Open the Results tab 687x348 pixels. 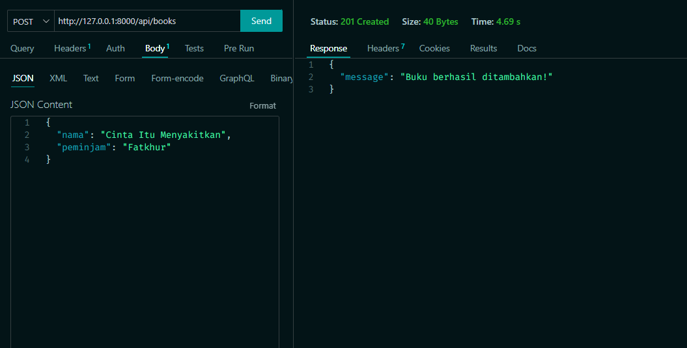coord(484,48)
